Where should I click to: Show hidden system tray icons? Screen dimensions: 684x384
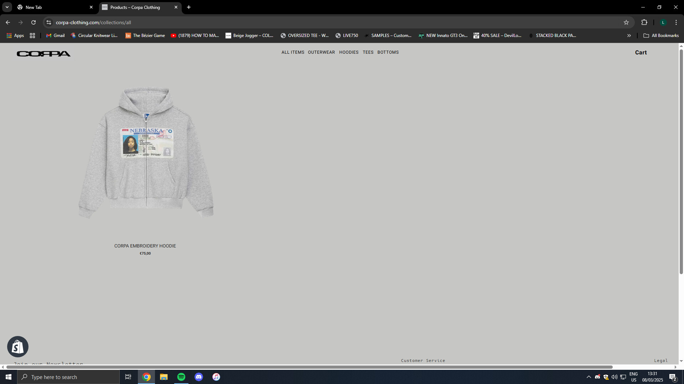(x=589, y=377)
